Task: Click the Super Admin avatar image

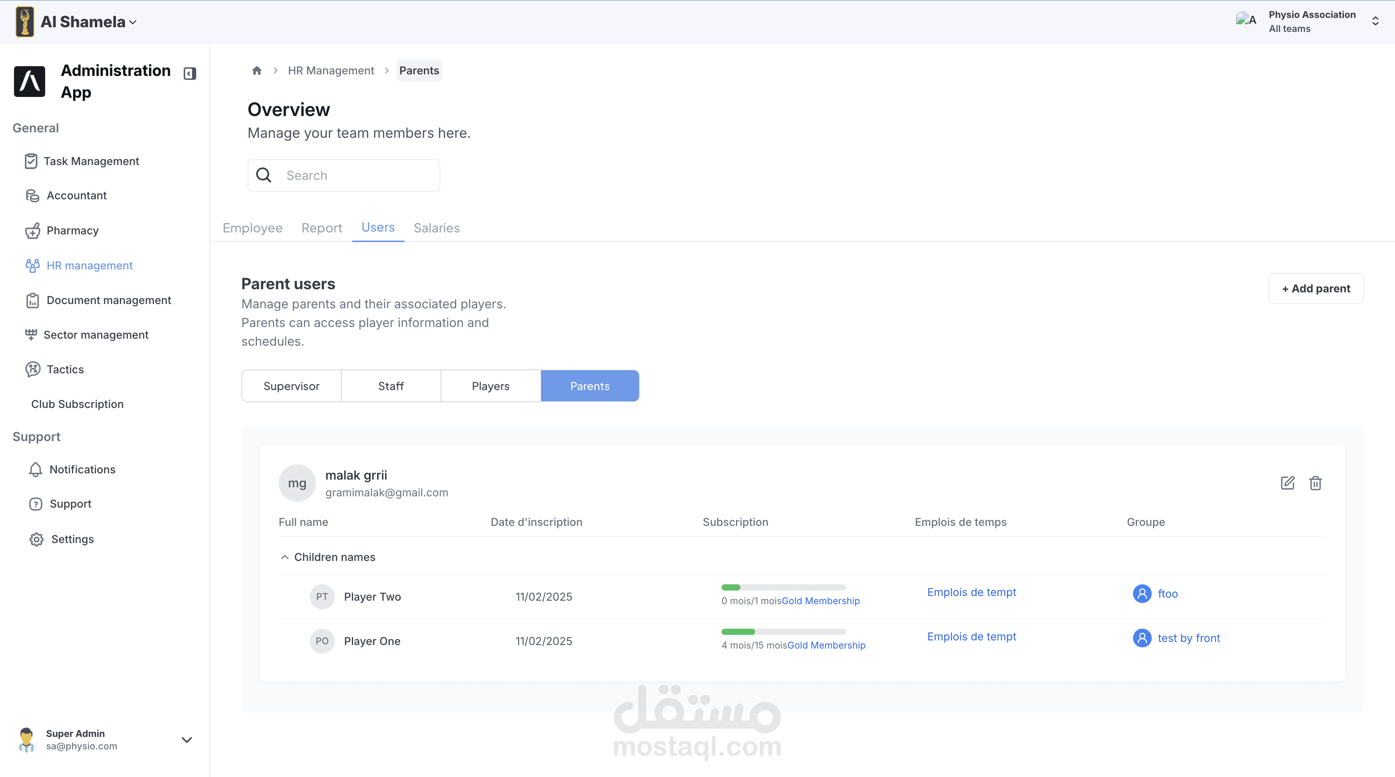Action: (x=26, y=740)
